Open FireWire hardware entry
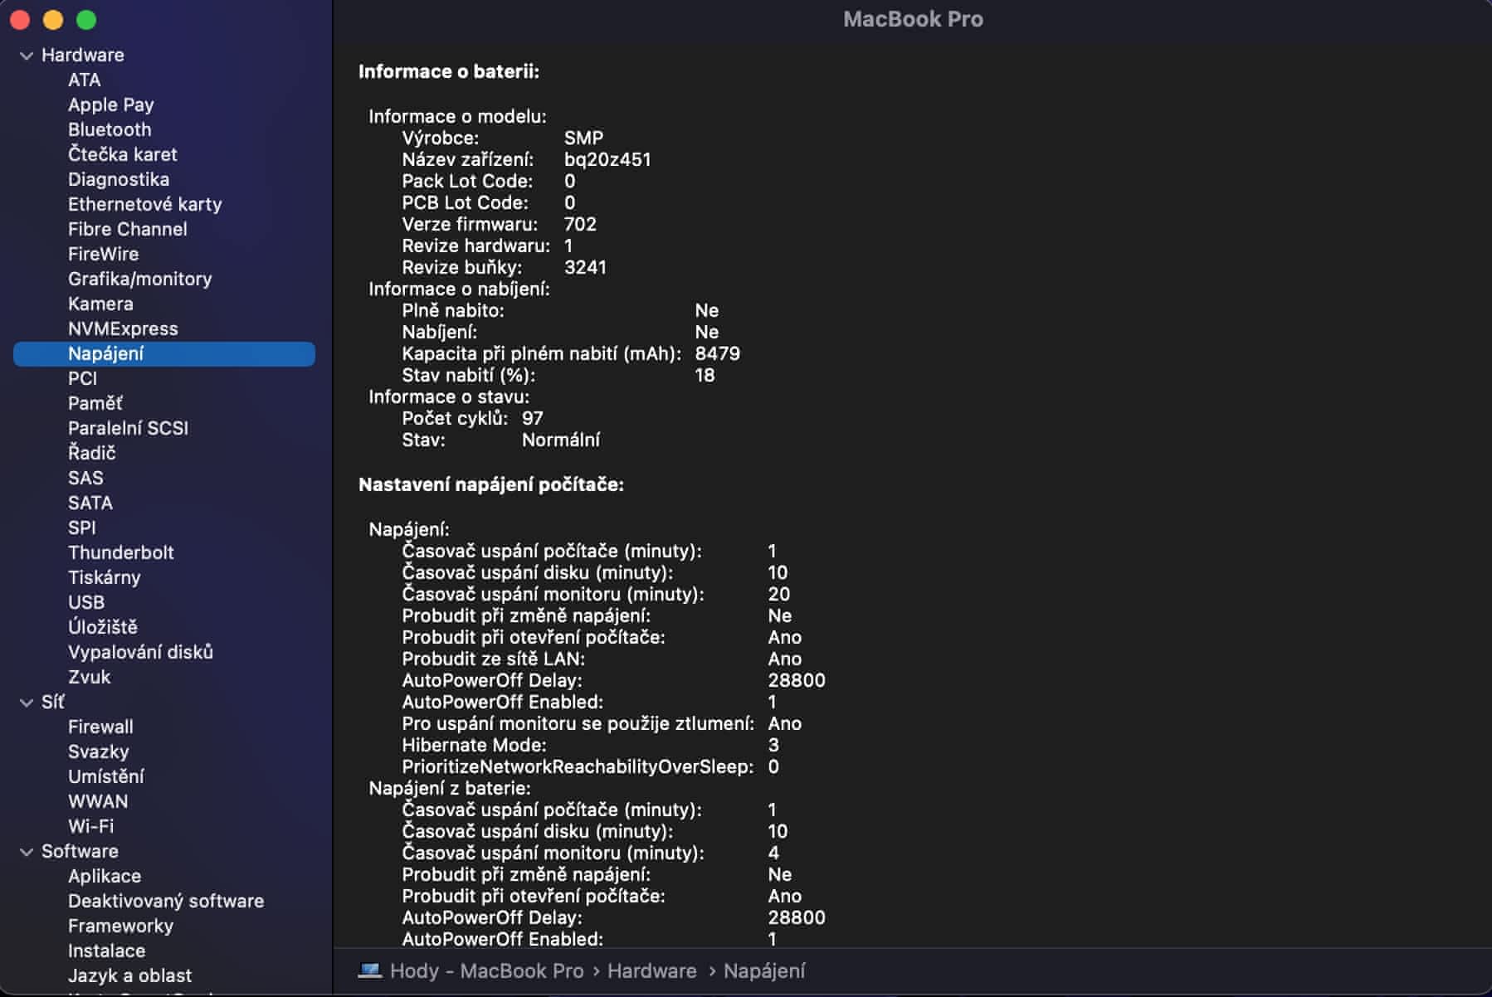 click(x=104, y=254)
